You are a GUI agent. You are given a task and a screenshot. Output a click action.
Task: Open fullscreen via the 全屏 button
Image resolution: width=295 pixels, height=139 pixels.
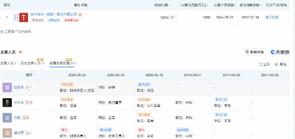point(264,64)
